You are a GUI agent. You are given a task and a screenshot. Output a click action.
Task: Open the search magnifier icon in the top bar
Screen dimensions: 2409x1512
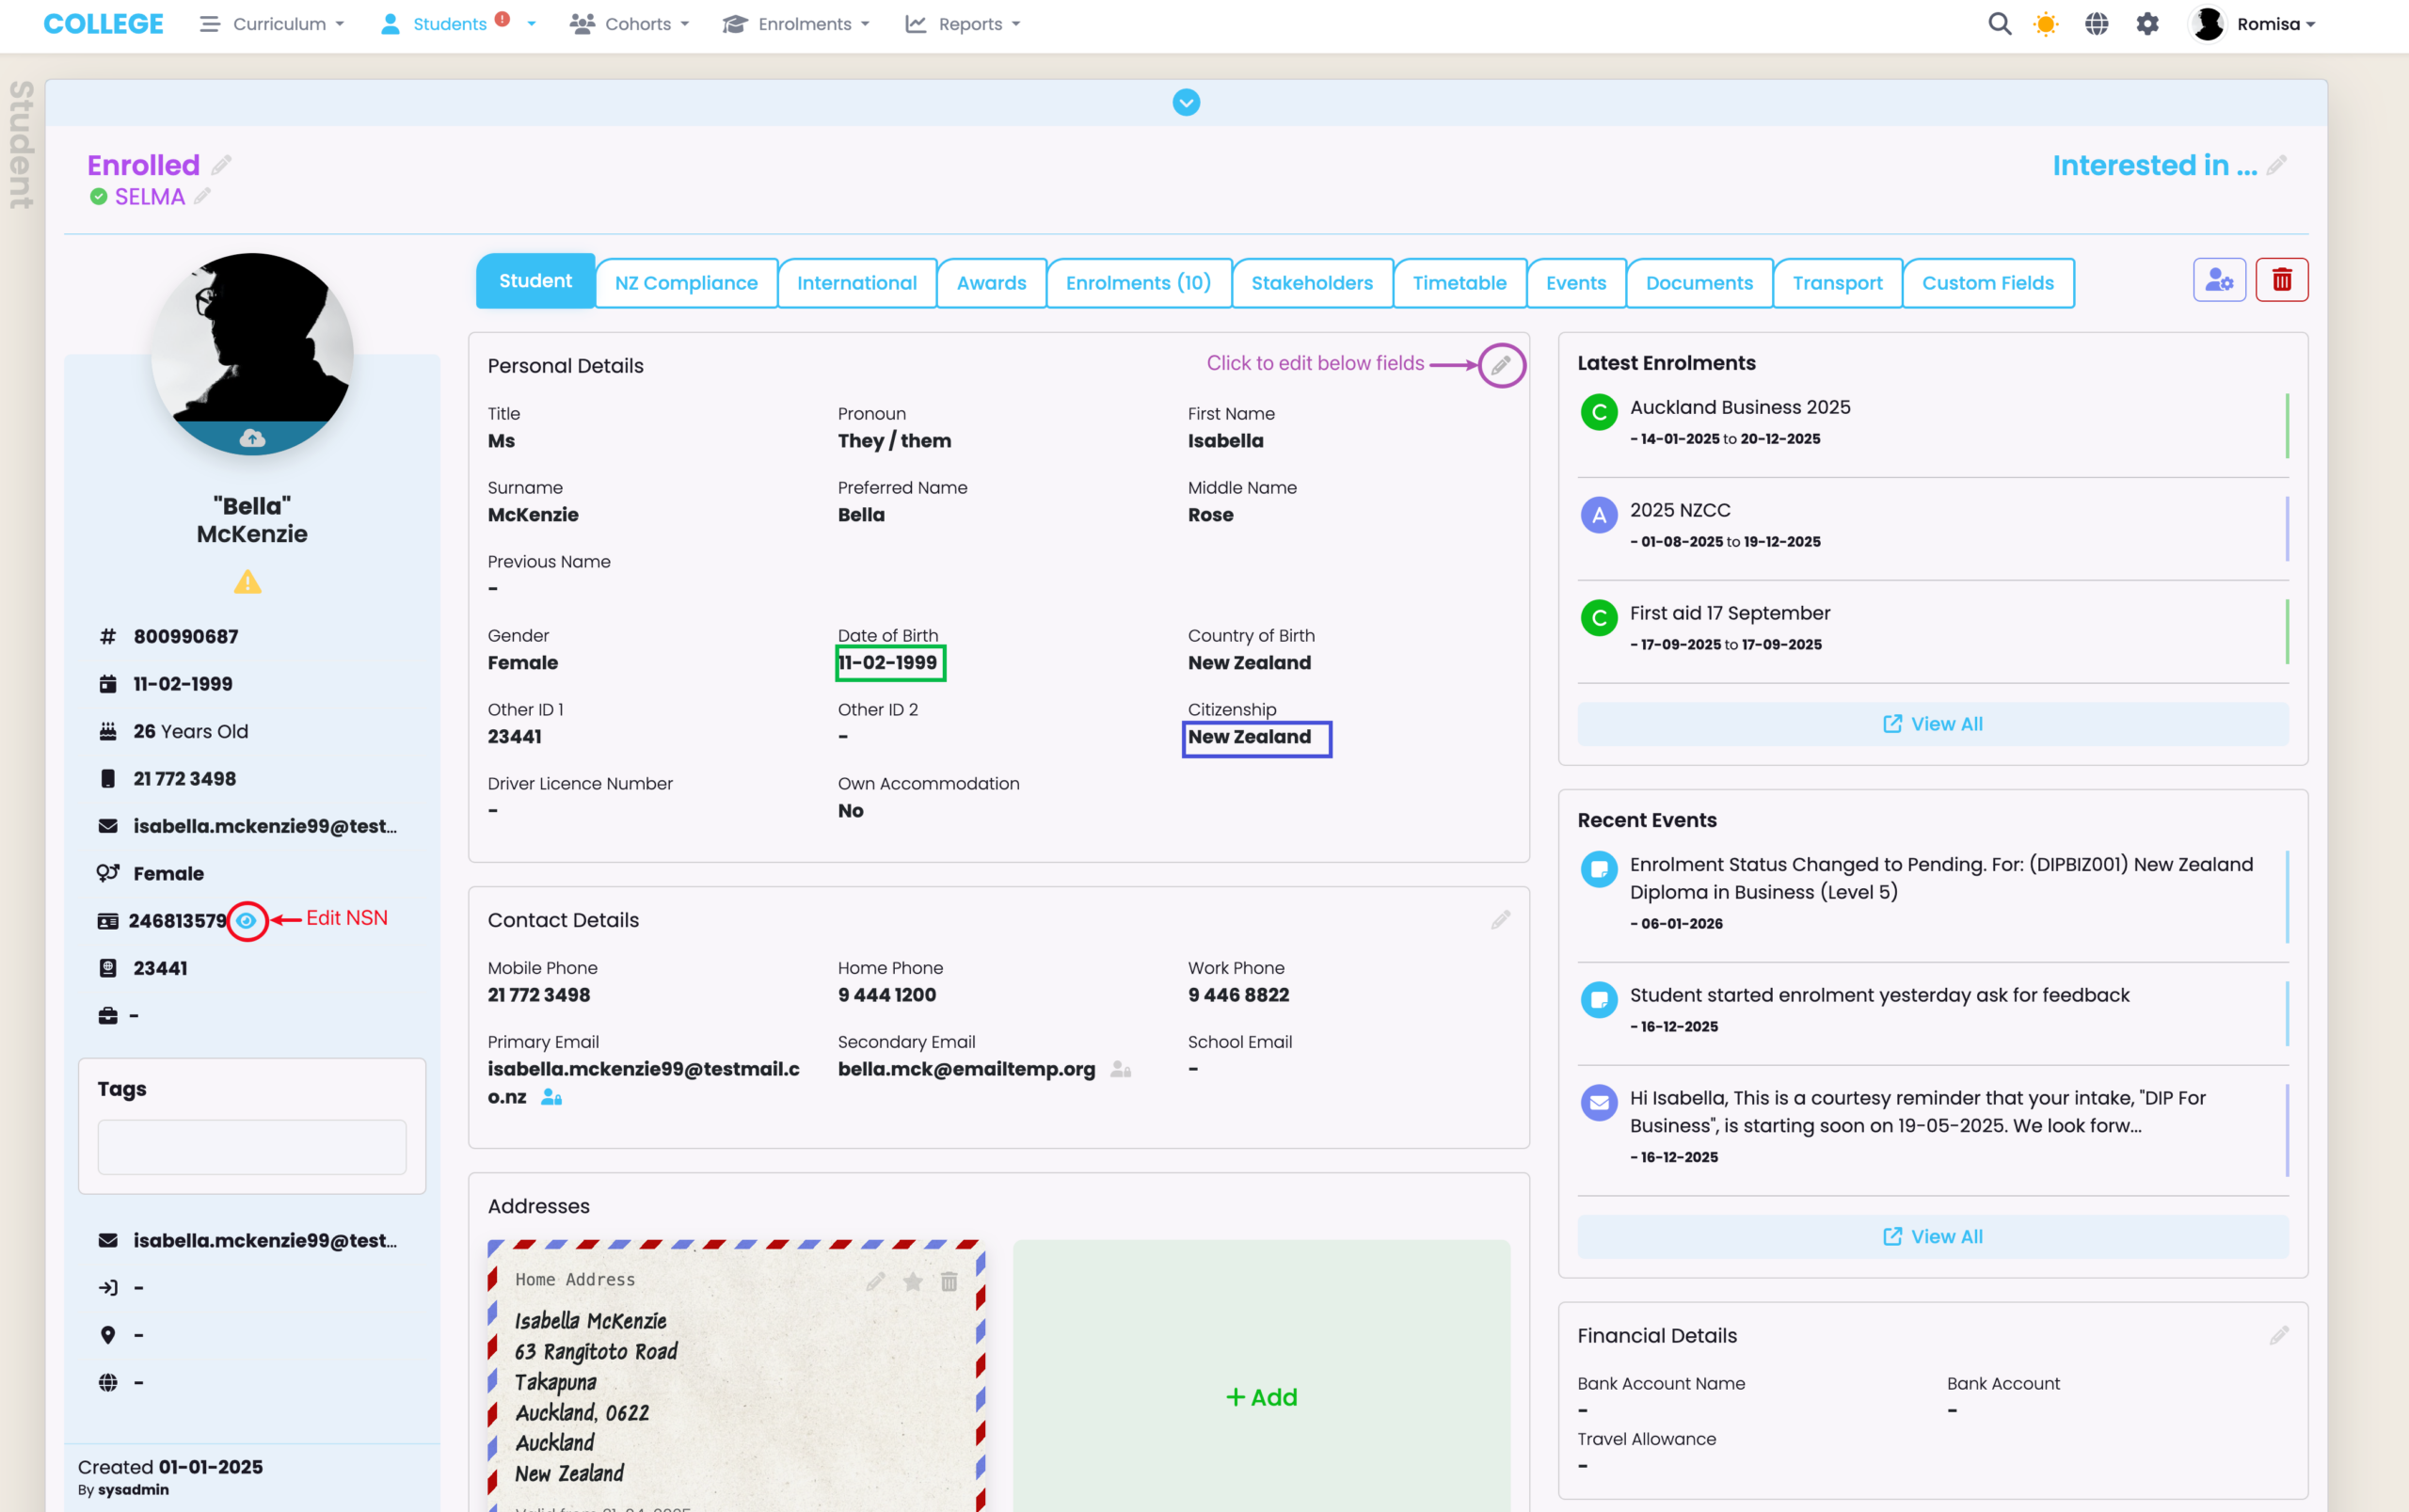(x=1999, y=24)
